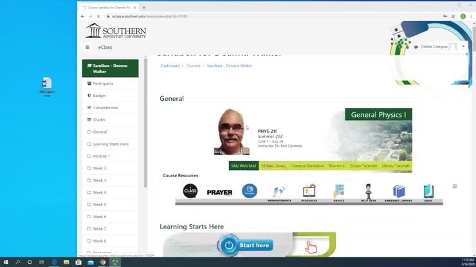The height and width of the screenshot is (267, 476).
Task: Open the black eClass speech bubble icon
Action: coord(190,191)
